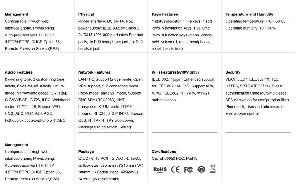The height and width of the screenshot is (184, 296).
Task: Click the 'Operating humidity: 10 ~ 90%' line
Action: tap(250, 28)
